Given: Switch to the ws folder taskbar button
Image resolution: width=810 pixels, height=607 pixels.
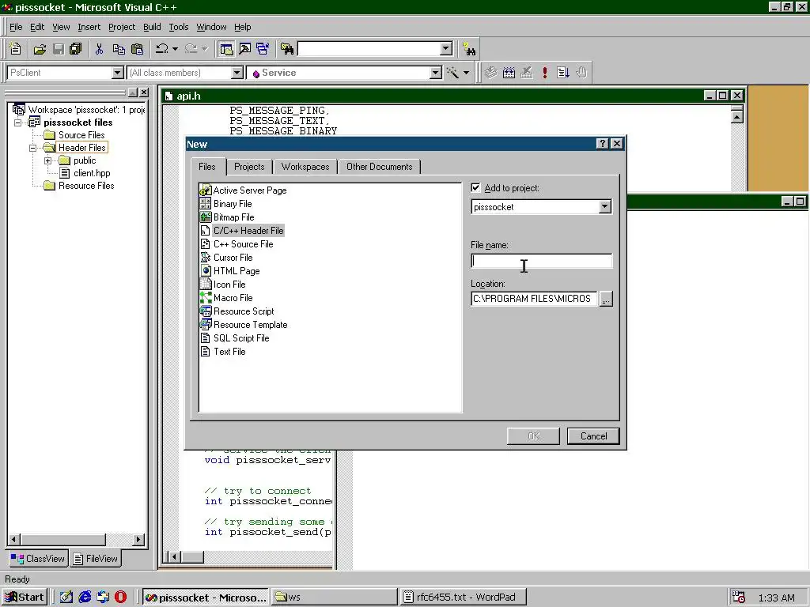Looking at the screenshot, I should tap(334, 598).
